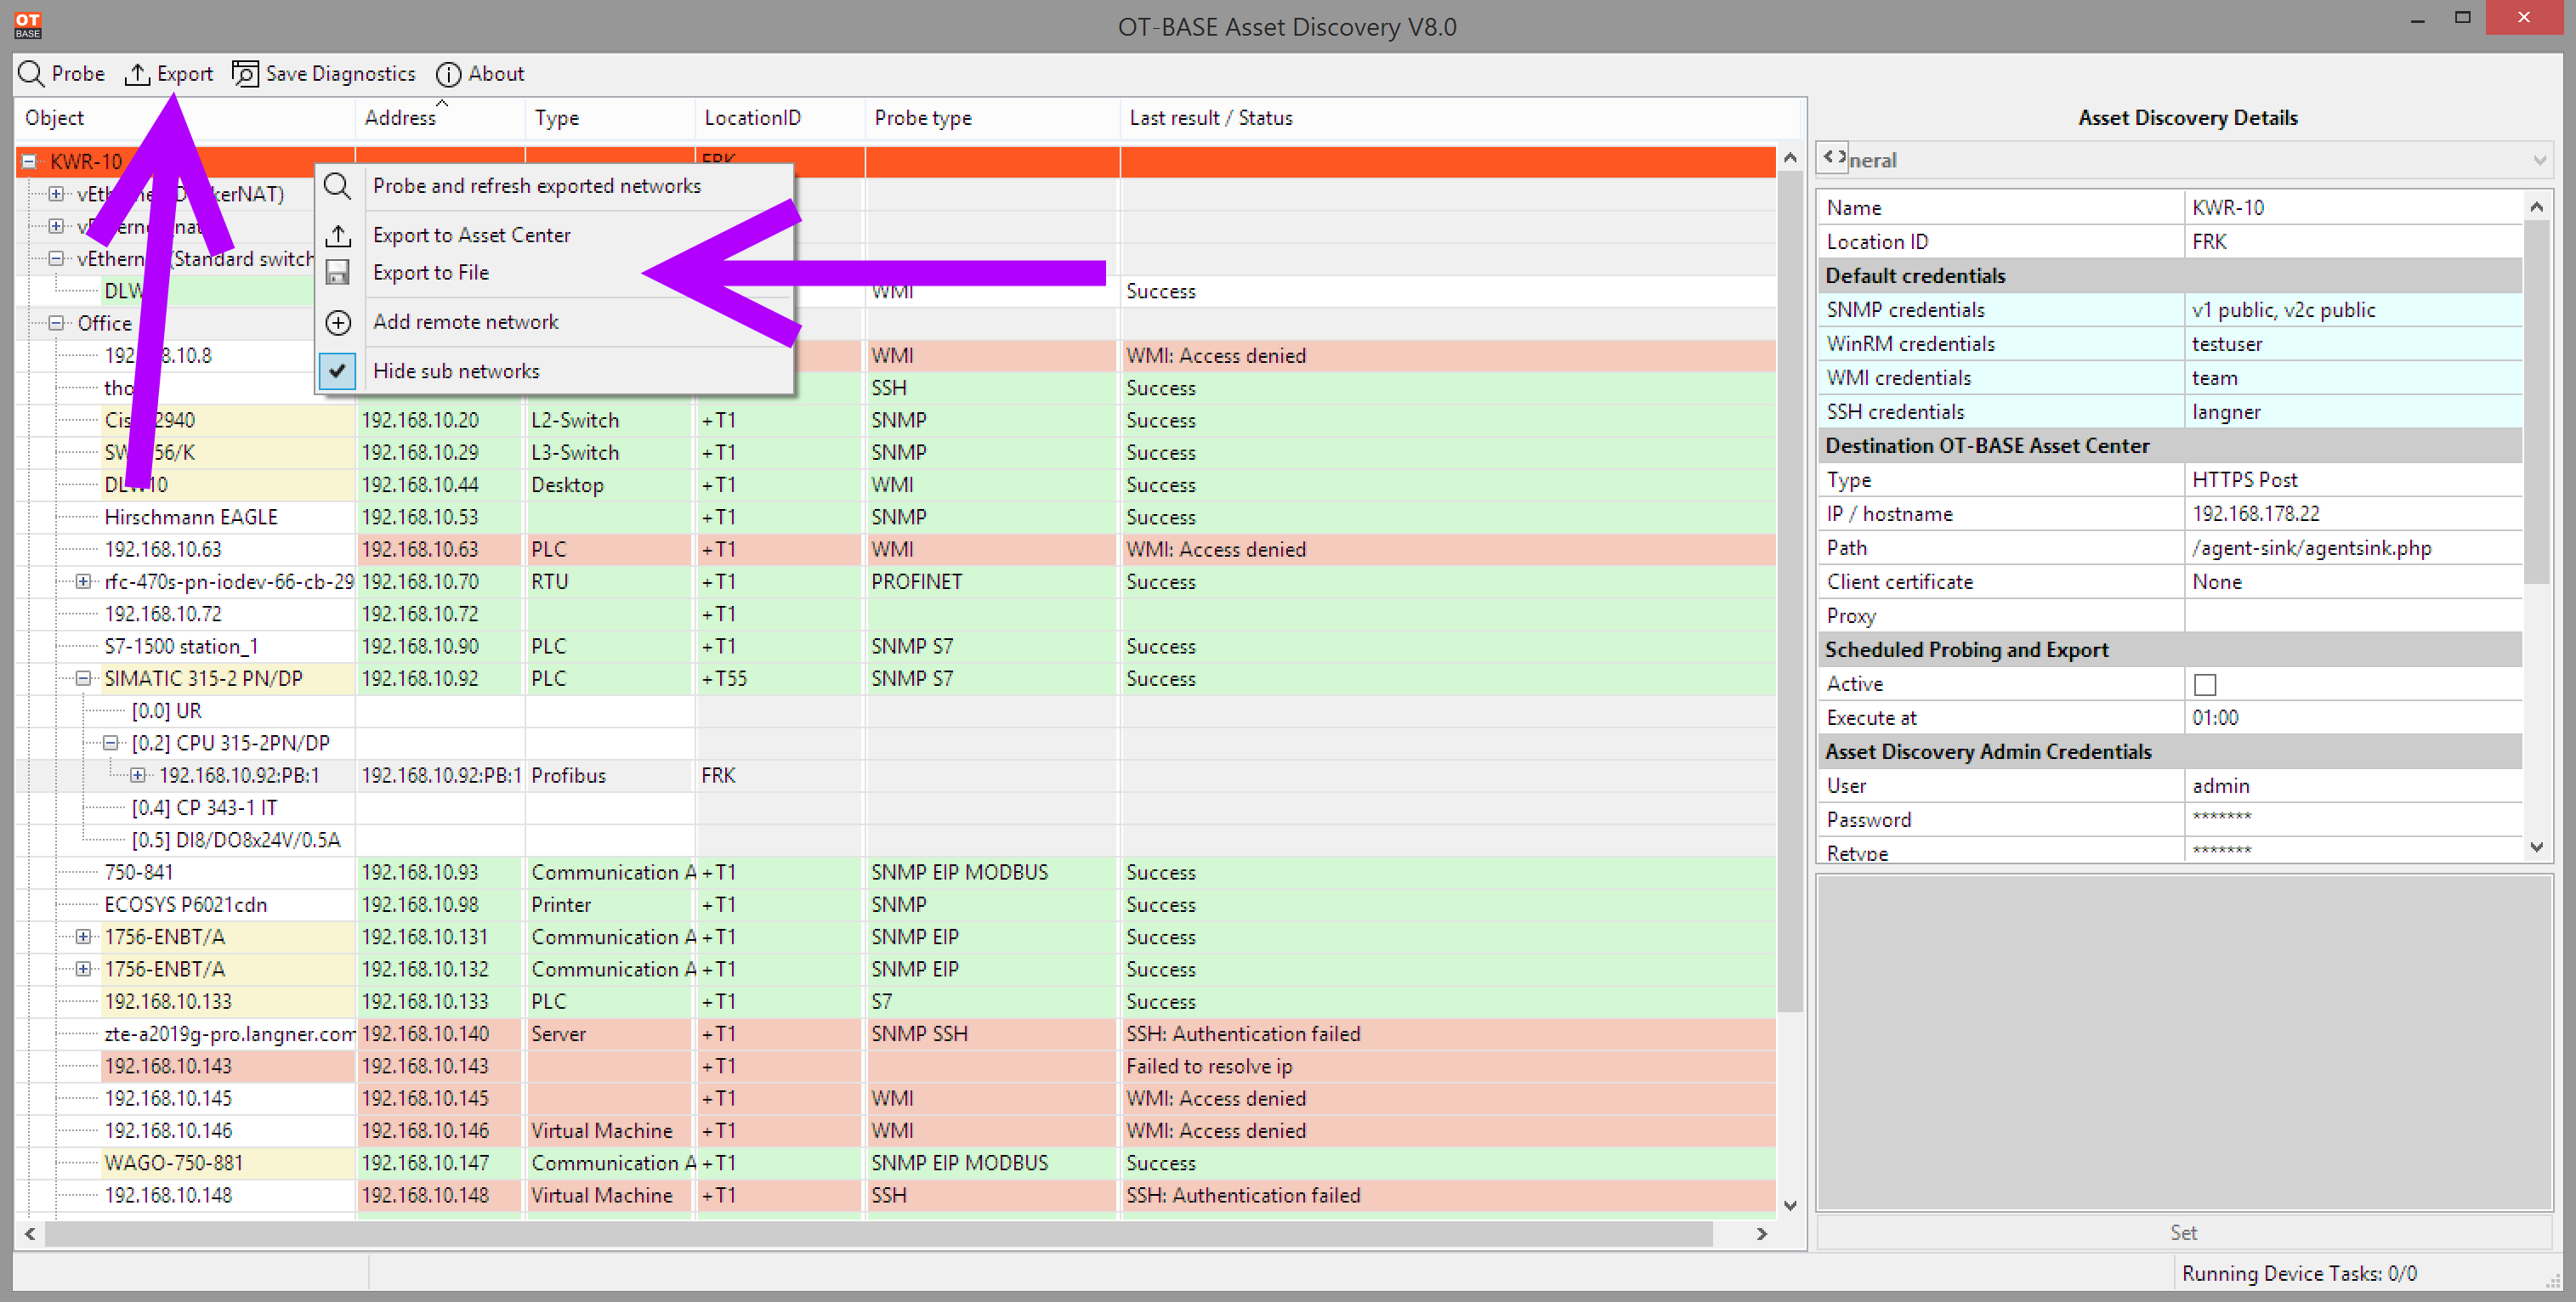Click the About info icon
The image size is (2576, 1302).
tap(448, 74)
